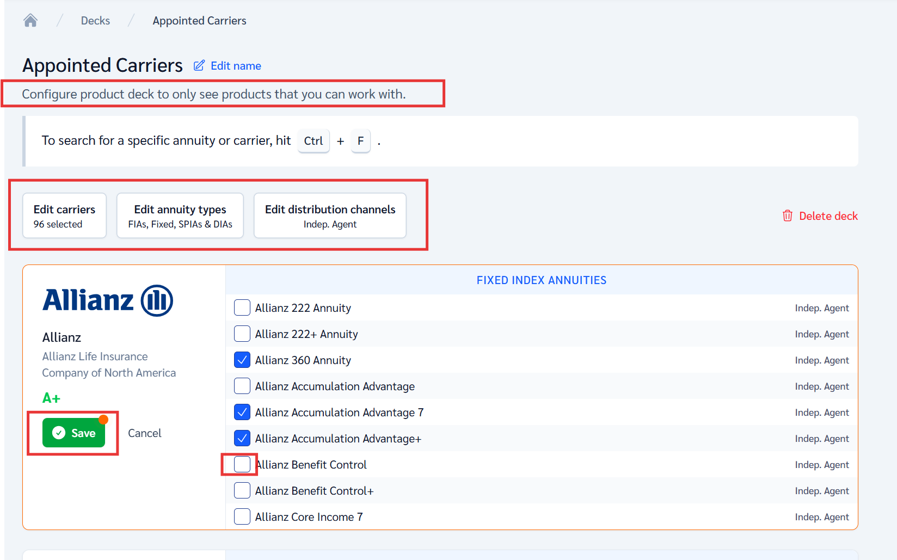Click the Appointed Carriers page heading
The width and height of the screenshot is (897, 560).
[102, 65]
